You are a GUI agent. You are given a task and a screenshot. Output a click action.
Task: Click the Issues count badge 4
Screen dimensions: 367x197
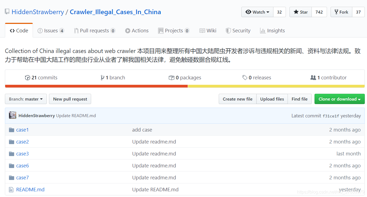[x=62, y=31]
